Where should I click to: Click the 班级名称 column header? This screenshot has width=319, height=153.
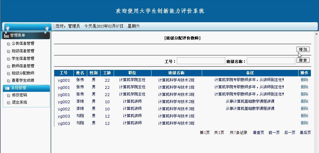(177, 73)
